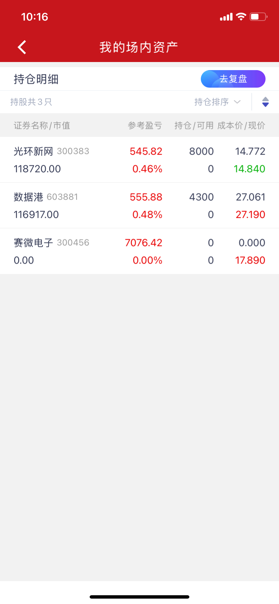
Task: Tap the battery status icon
Action: [x=258, y=17]
